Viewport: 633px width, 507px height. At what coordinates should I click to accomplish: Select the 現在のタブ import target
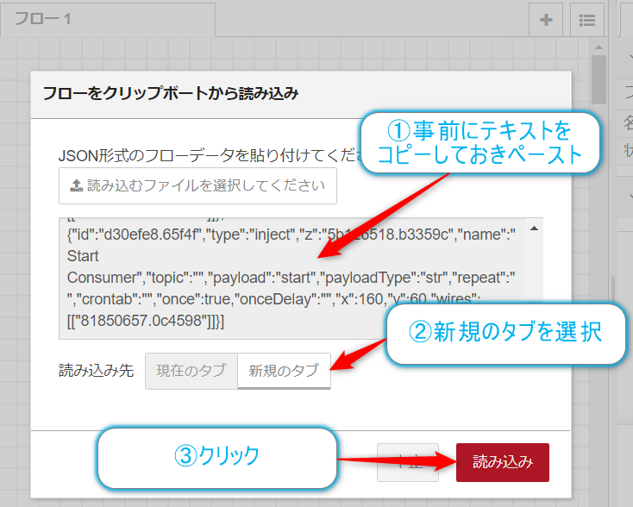(x=191, y=371)
